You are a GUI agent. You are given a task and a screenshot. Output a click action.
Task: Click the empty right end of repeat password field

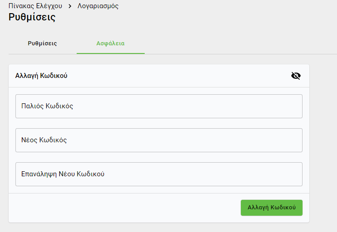point(281,174)
